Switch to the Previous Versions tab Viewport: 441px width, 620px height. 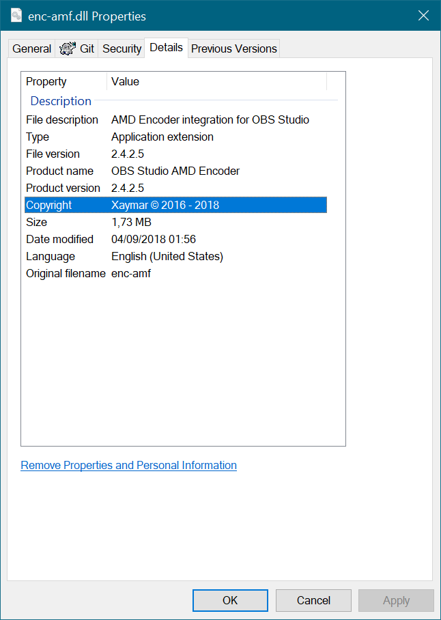(x=233, y=48)
